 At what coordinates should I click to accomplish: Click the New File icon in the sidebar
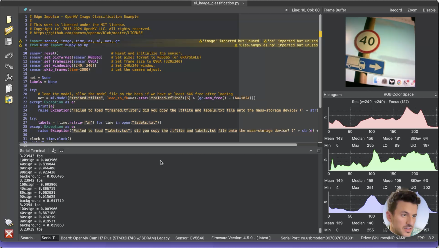tap(9, 19)
